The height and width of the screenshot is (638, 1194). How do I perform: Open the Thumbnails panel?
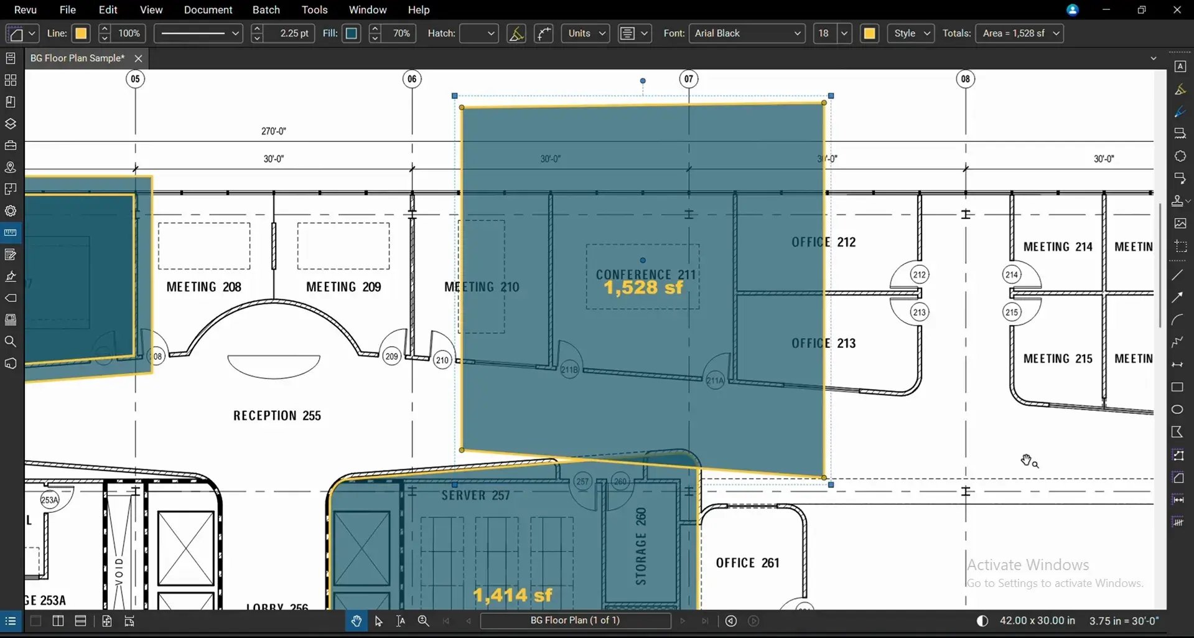[x=11, y=80]
